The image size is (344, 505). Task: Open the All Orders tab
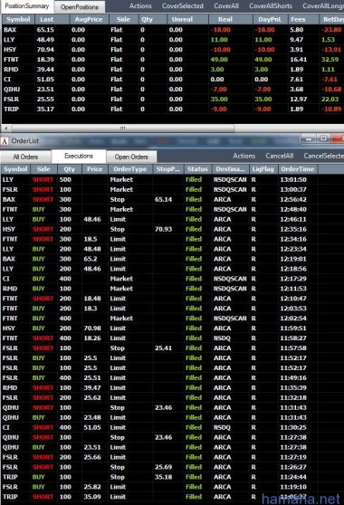[x=25, y=157]
